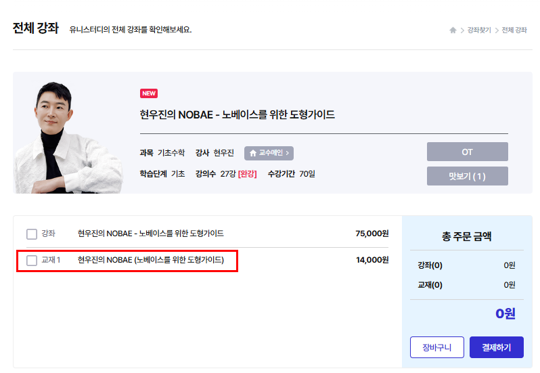Screen dimensions: 540x373
Task: Click the 75,000원 course row title
Action: [150, 234]
